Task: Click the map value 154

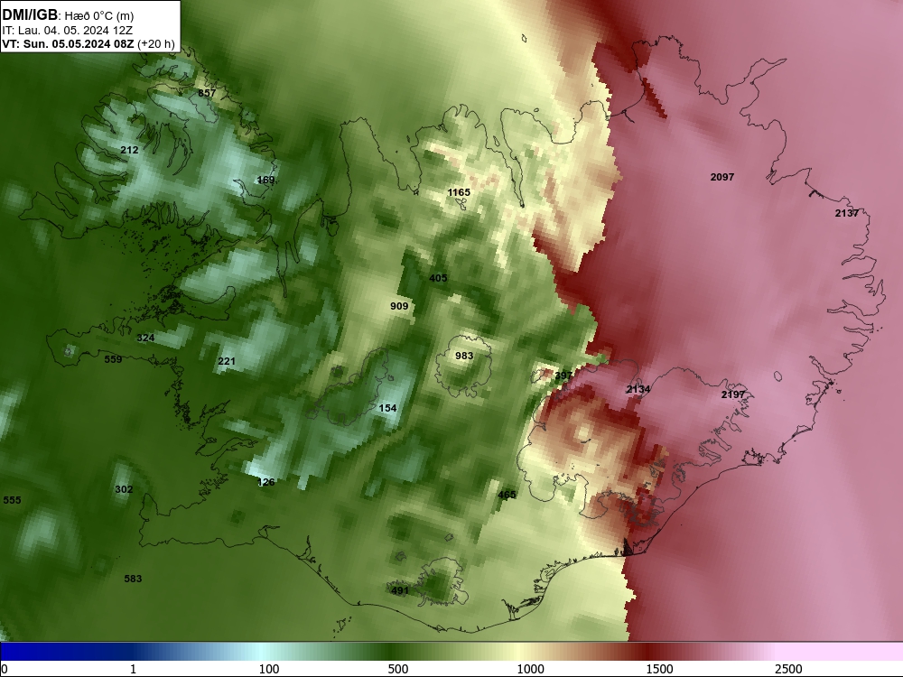Action: pos(387,408)
